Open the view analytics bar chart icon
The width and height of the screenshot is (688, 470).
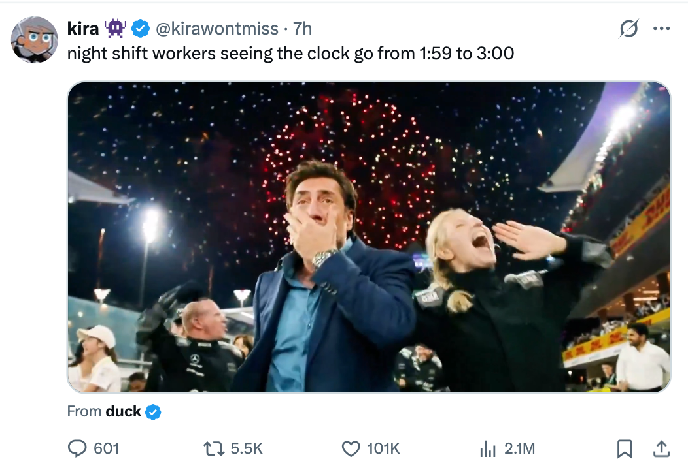tap(488, 448)
